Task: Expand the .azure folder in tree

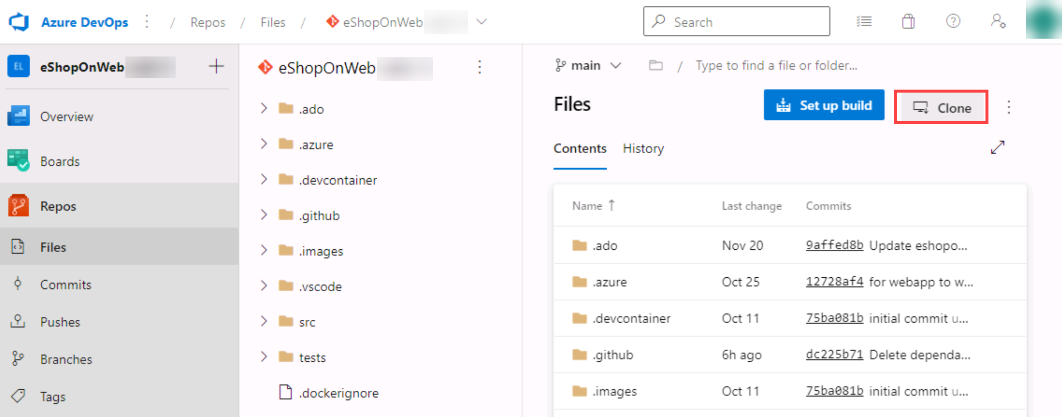Action: [x=264, y=144]
